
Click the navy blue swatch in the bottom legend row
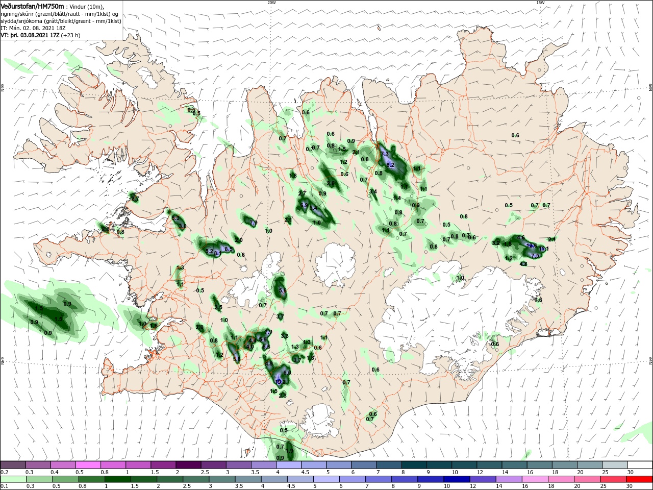pyautogui.click(x=456, y=479)
